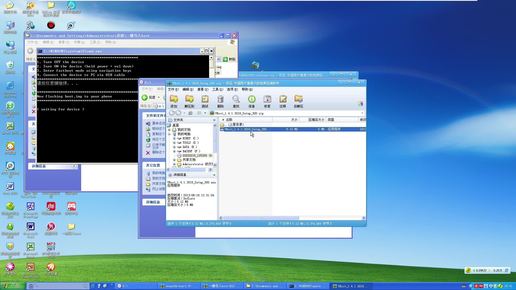Expand DATA (E:) drive node
The image size is (516, 290).
pos(174,147)
